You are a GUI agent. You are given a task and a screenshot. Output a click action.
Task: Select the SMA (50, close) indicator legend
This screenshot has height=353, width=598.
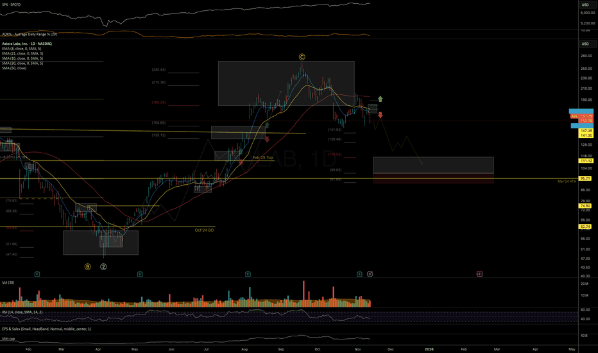click(x=17, y=67)
